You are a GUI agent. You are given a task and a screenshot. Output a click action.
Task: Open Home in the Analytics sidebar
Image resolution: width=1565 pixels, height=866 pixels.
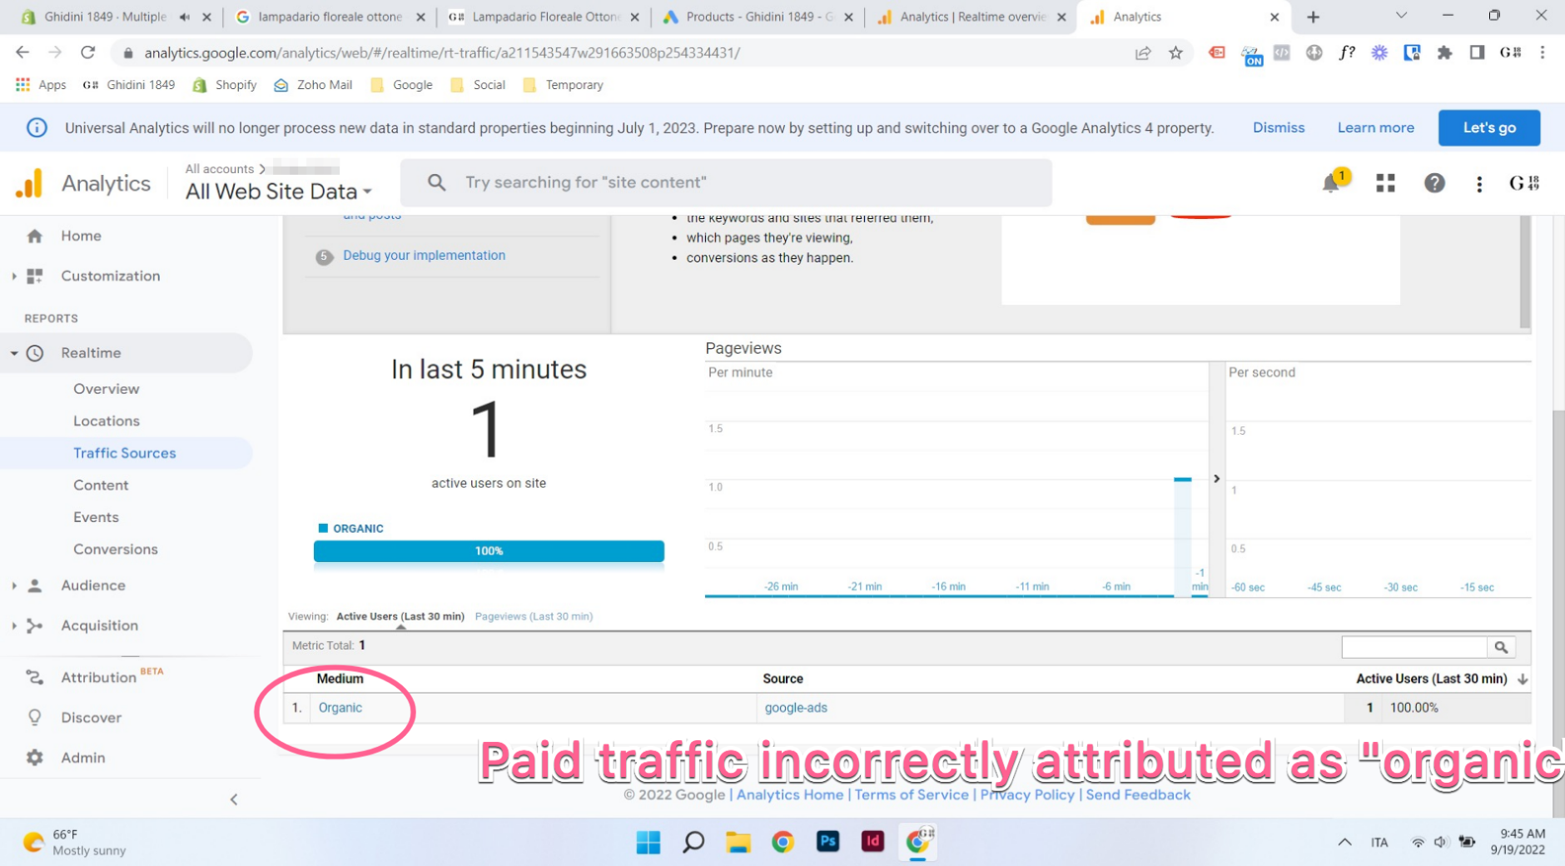(81, 236)
